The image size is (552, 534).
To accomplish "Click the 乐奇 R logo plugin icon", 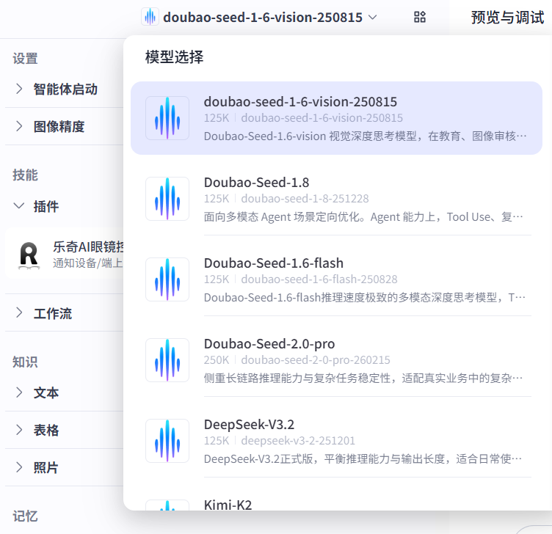I will [29, 255].
